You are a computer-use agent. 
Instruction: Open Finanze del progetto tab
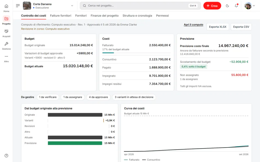105,16
